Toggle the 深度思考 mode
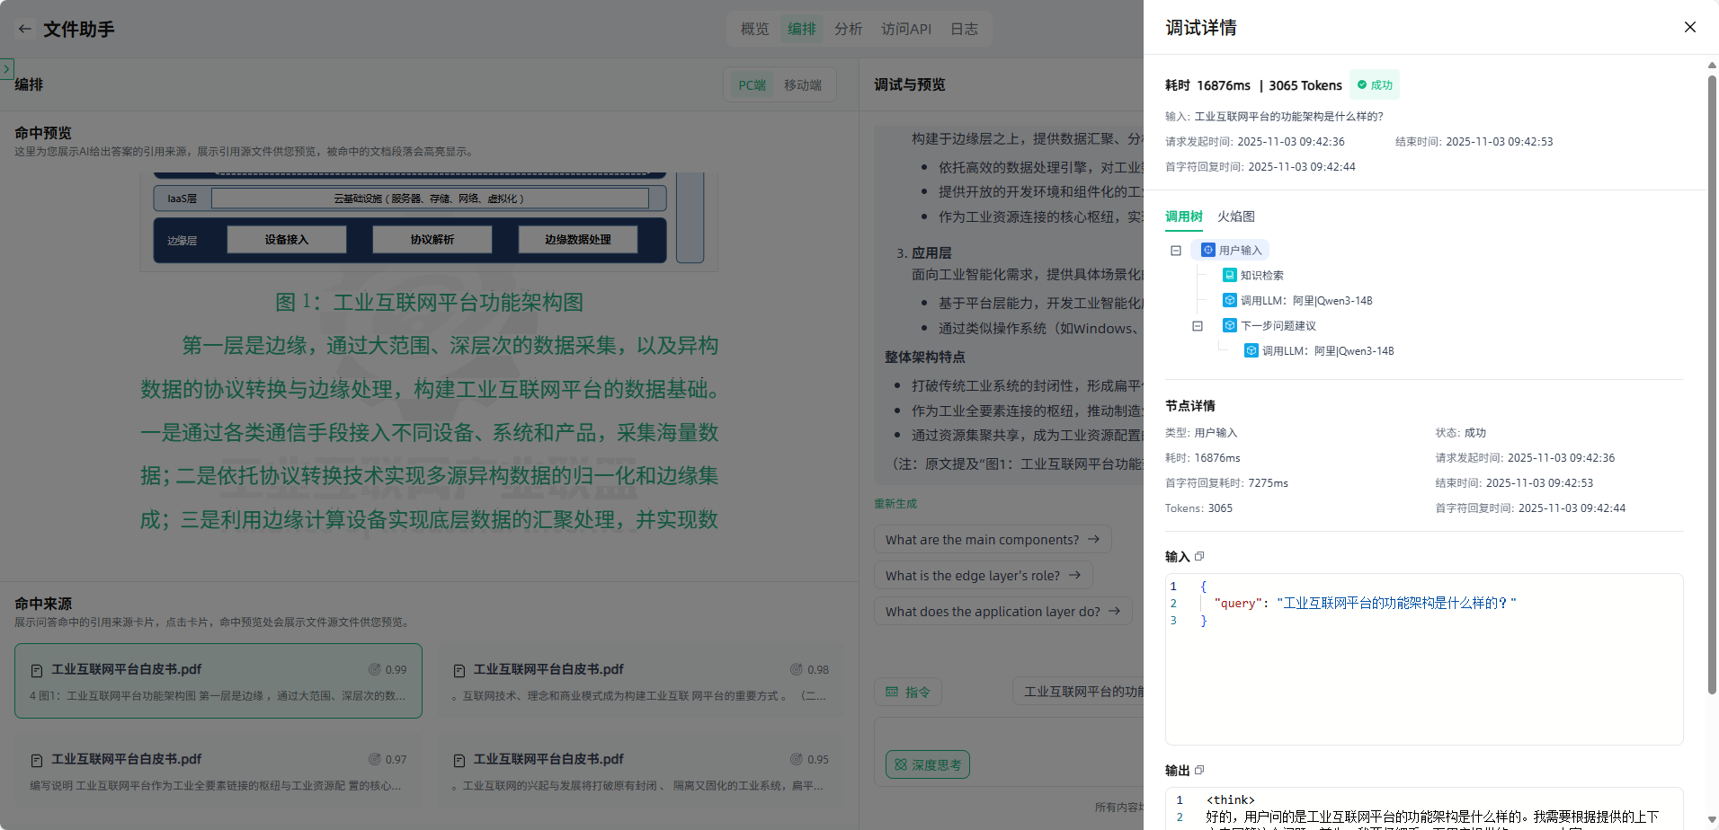Screen dimensions: 1719x830 tap(927, 764)
